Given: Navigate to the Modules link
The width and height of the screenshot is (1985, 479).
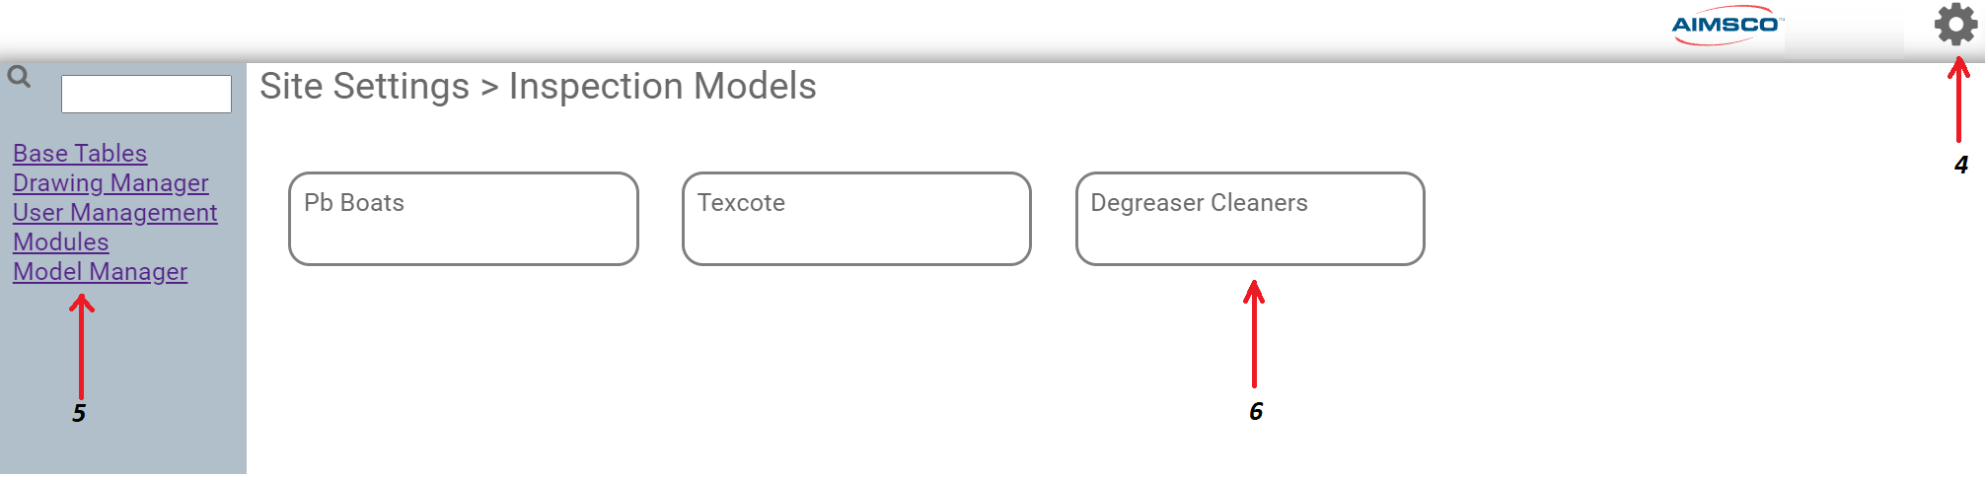Looking at the screenshot, I should click(x=60, y=242).
